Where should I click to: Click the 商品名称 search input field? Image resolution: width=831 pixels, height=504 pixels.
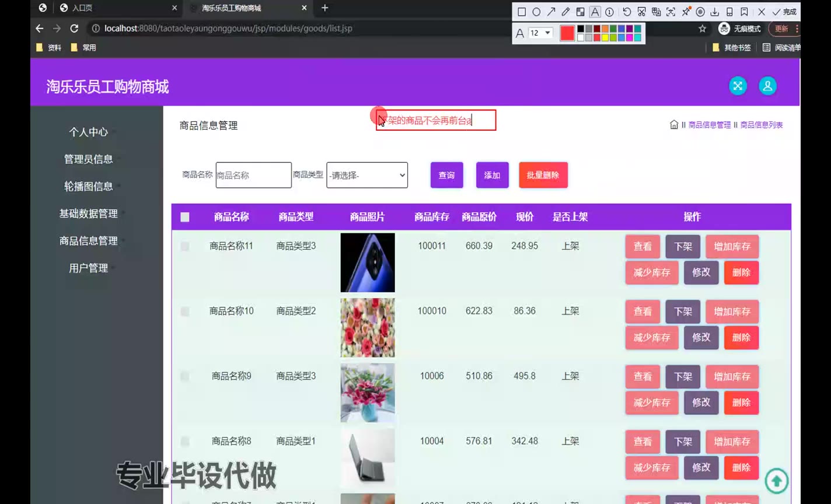pyautogui.click(x=253, y=175)
